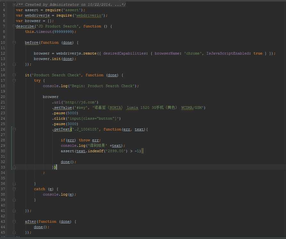Viewport: 286px width, 239px height.
Task: Click the true literal on line 12
Action: pyautogui.click(x=258, y=53)
